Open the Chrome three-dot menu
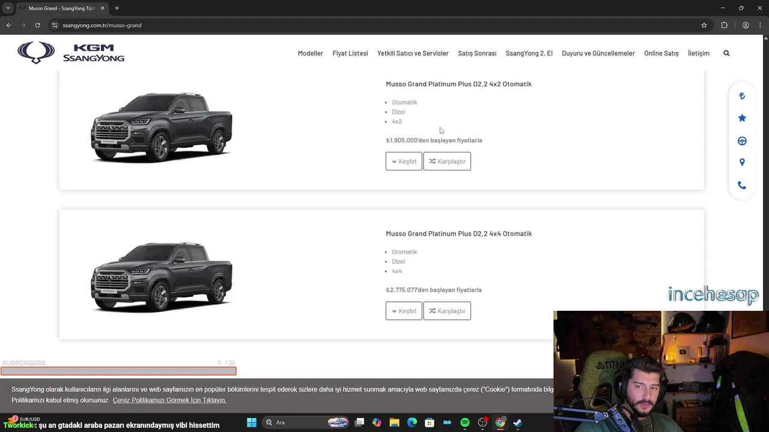This screenshot has height=432, width=769. click(759, 25)
